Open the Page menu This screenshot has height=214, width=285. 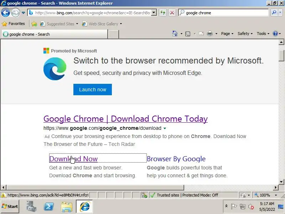pyautogui.click(x=227, y=34)
